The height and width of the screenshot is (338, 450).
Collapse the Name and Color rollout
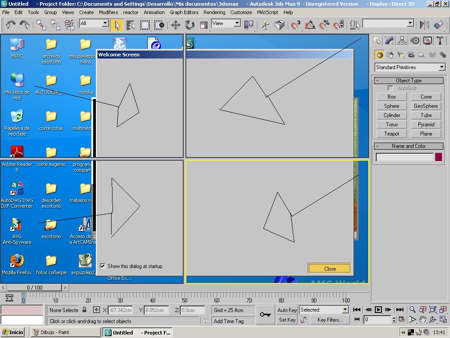pos(409,146)
